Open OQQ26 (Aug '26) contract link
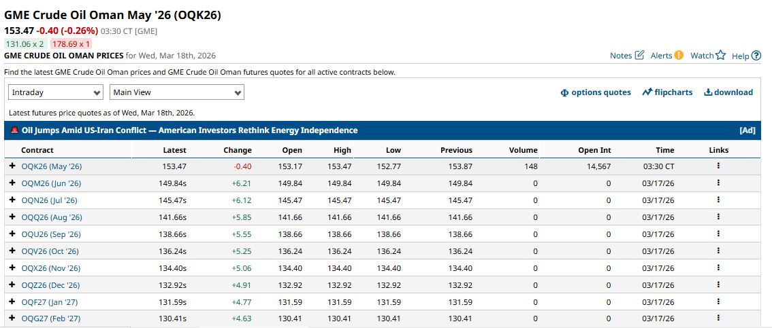The image size is (772, 328). pyautogui.click(x=52, y=217)
